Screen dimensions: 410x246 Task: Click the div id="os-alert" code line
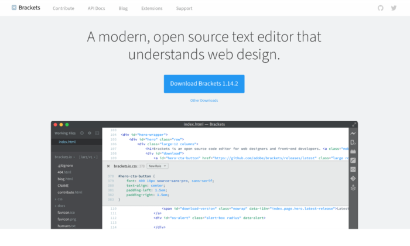[210, 218]
